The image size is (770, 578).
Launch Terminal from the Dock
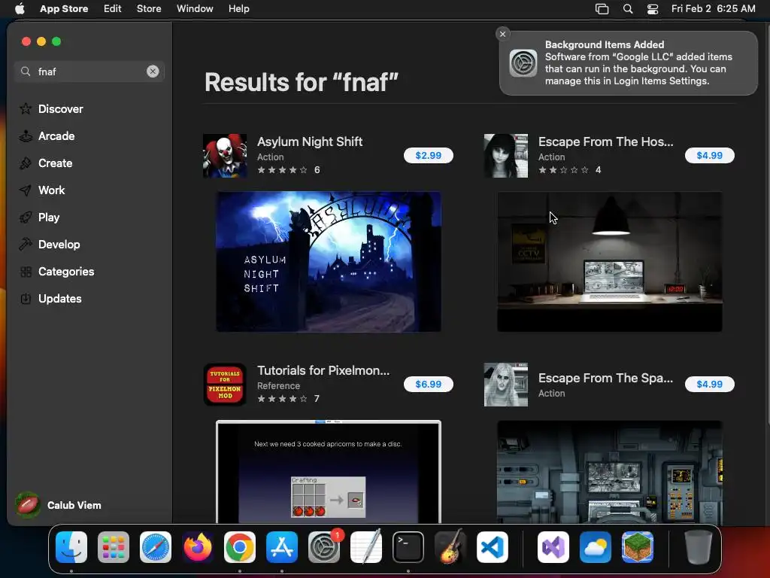(x=408, y=547)
